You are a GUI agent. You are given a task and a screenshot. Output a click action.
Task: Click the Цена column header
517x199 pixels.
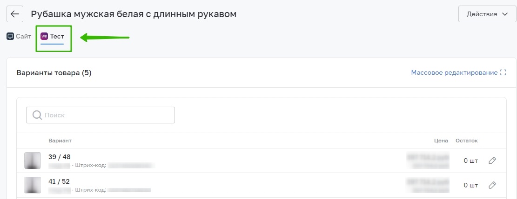441,141
